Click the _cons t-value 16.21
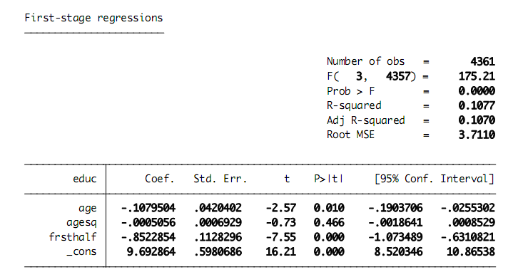Image resolution: width=523 pixels, height=277 pixels. point(281,251)
